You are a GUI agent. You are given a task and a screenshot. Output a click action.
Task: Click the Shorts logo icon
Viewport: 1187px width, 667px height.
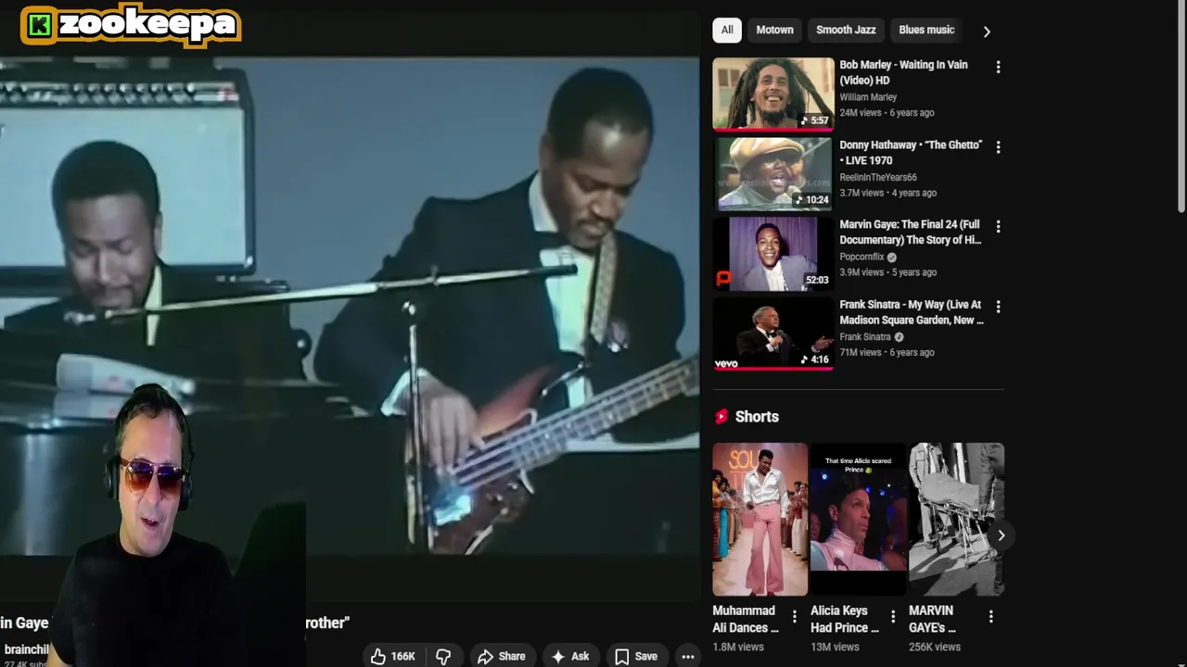[x=721, y=417]
